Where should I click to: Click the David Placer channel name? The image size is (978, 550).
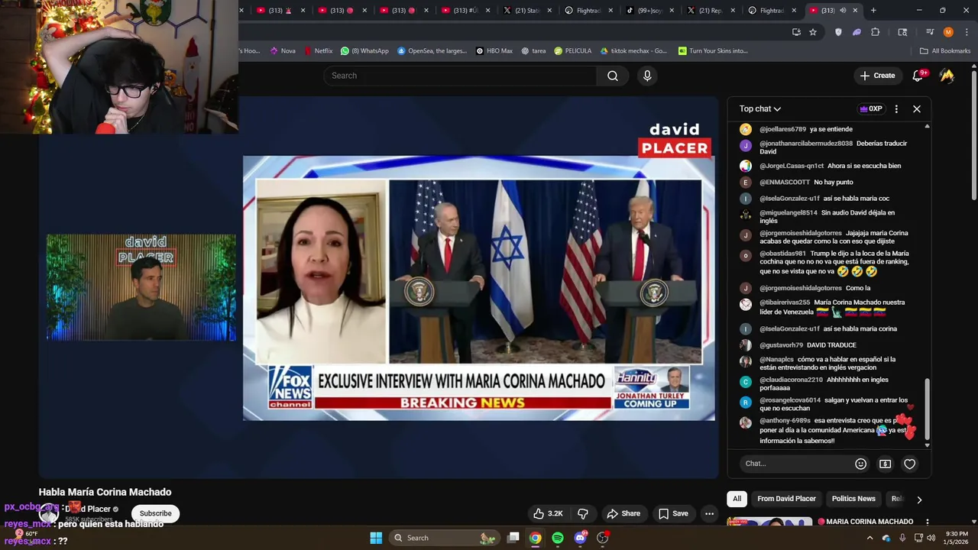click(88, 509)
